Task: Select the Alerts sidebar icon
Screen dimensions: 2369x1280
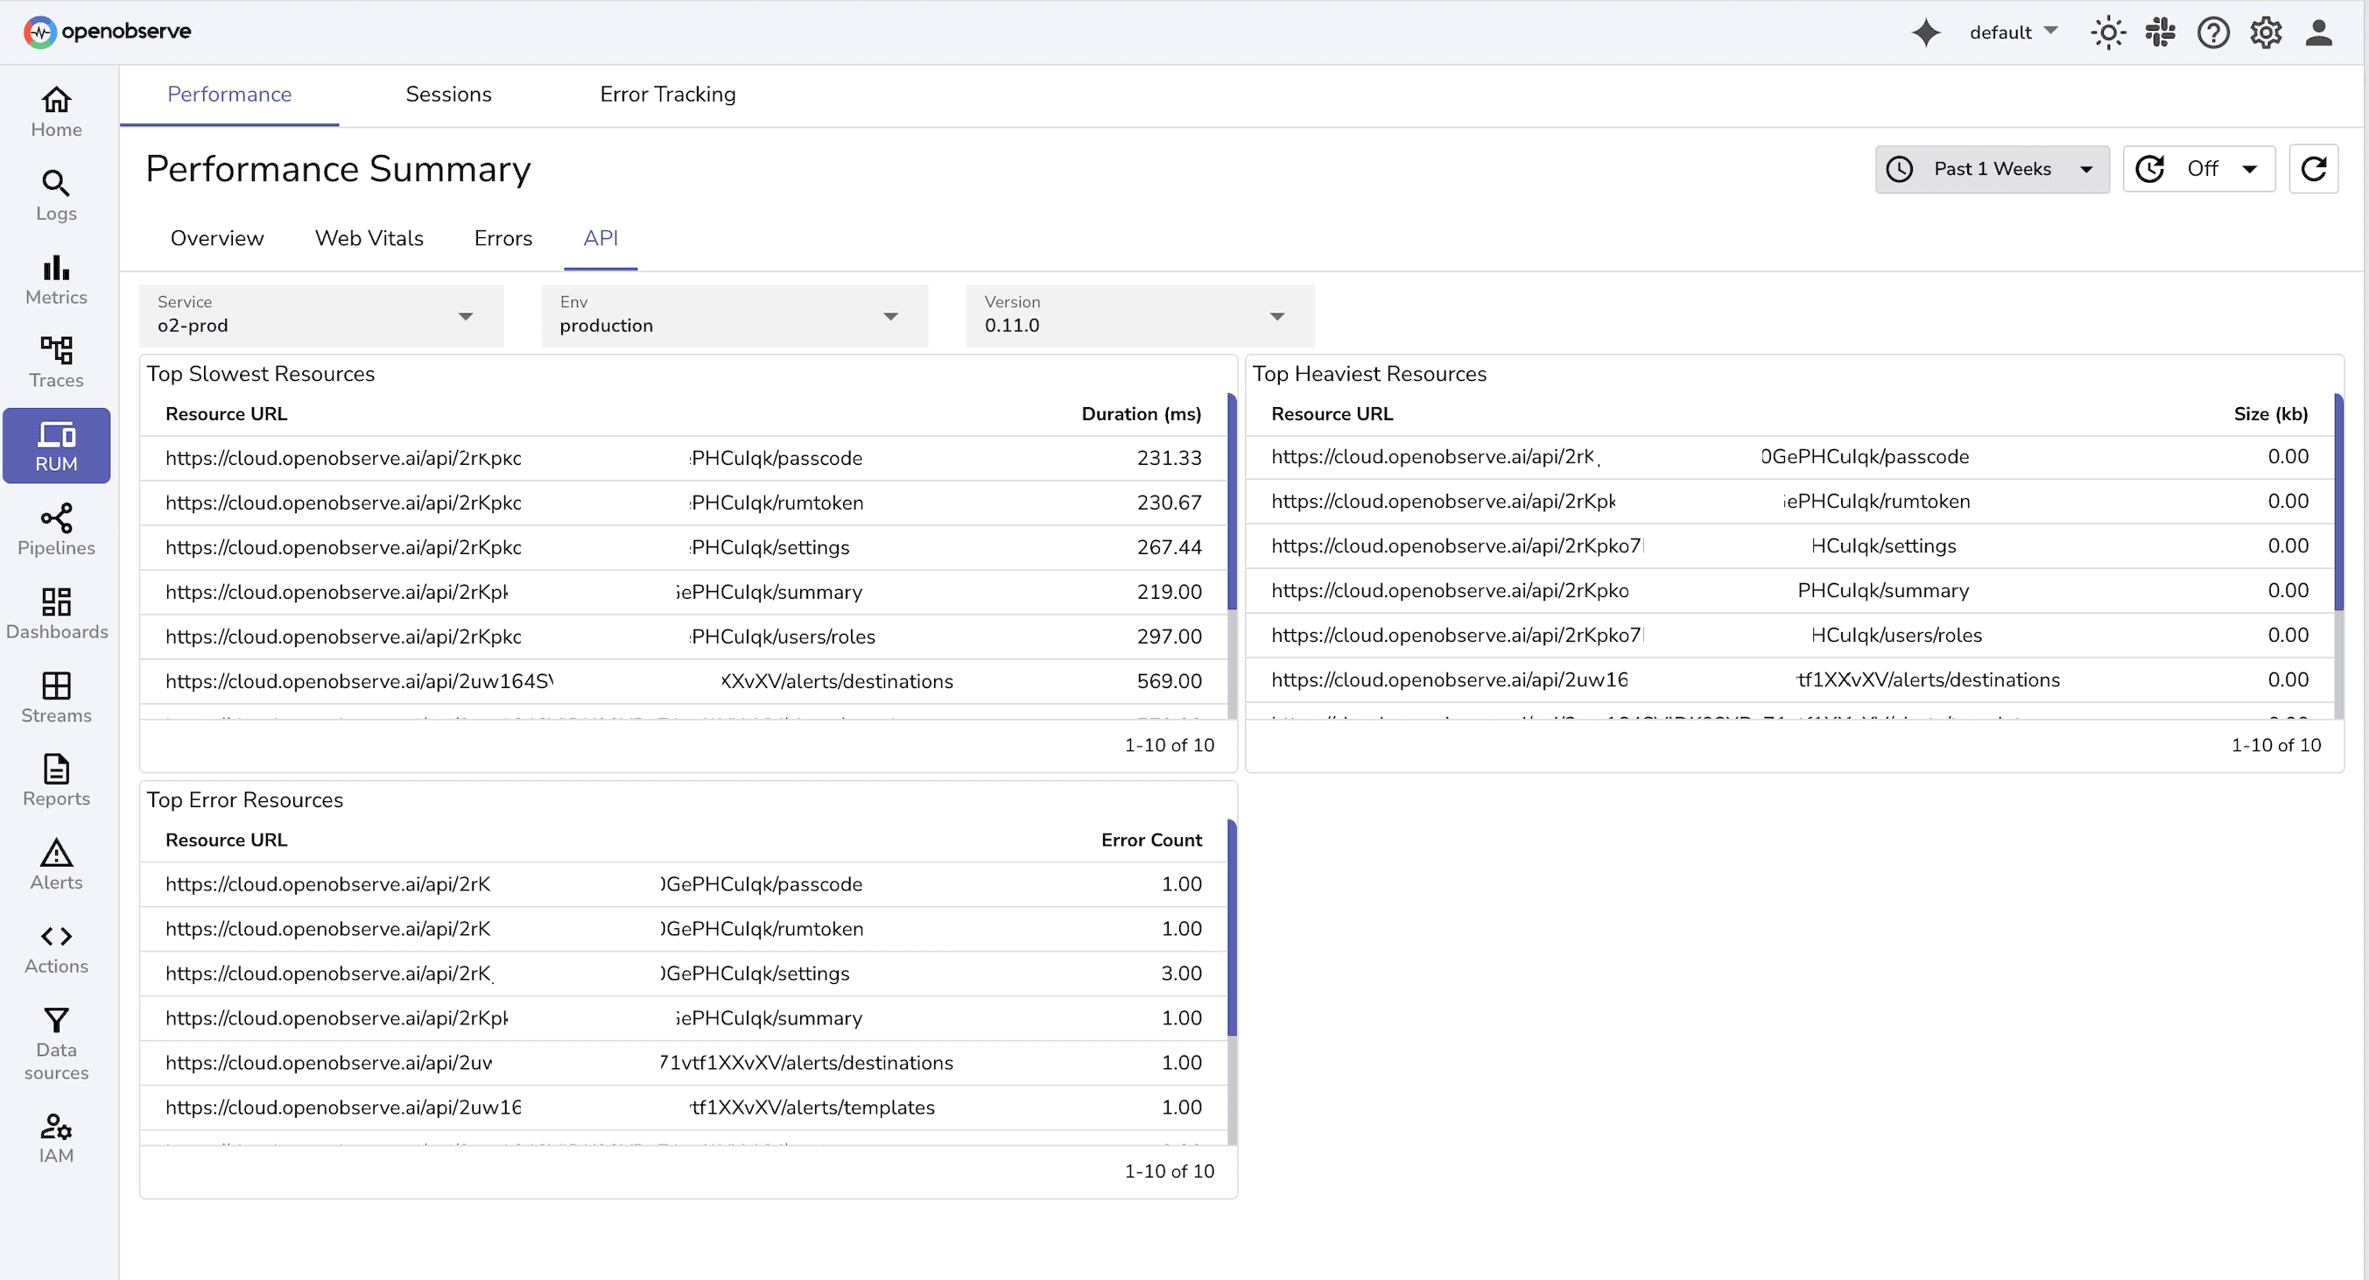Action: [x=55, y=864]
